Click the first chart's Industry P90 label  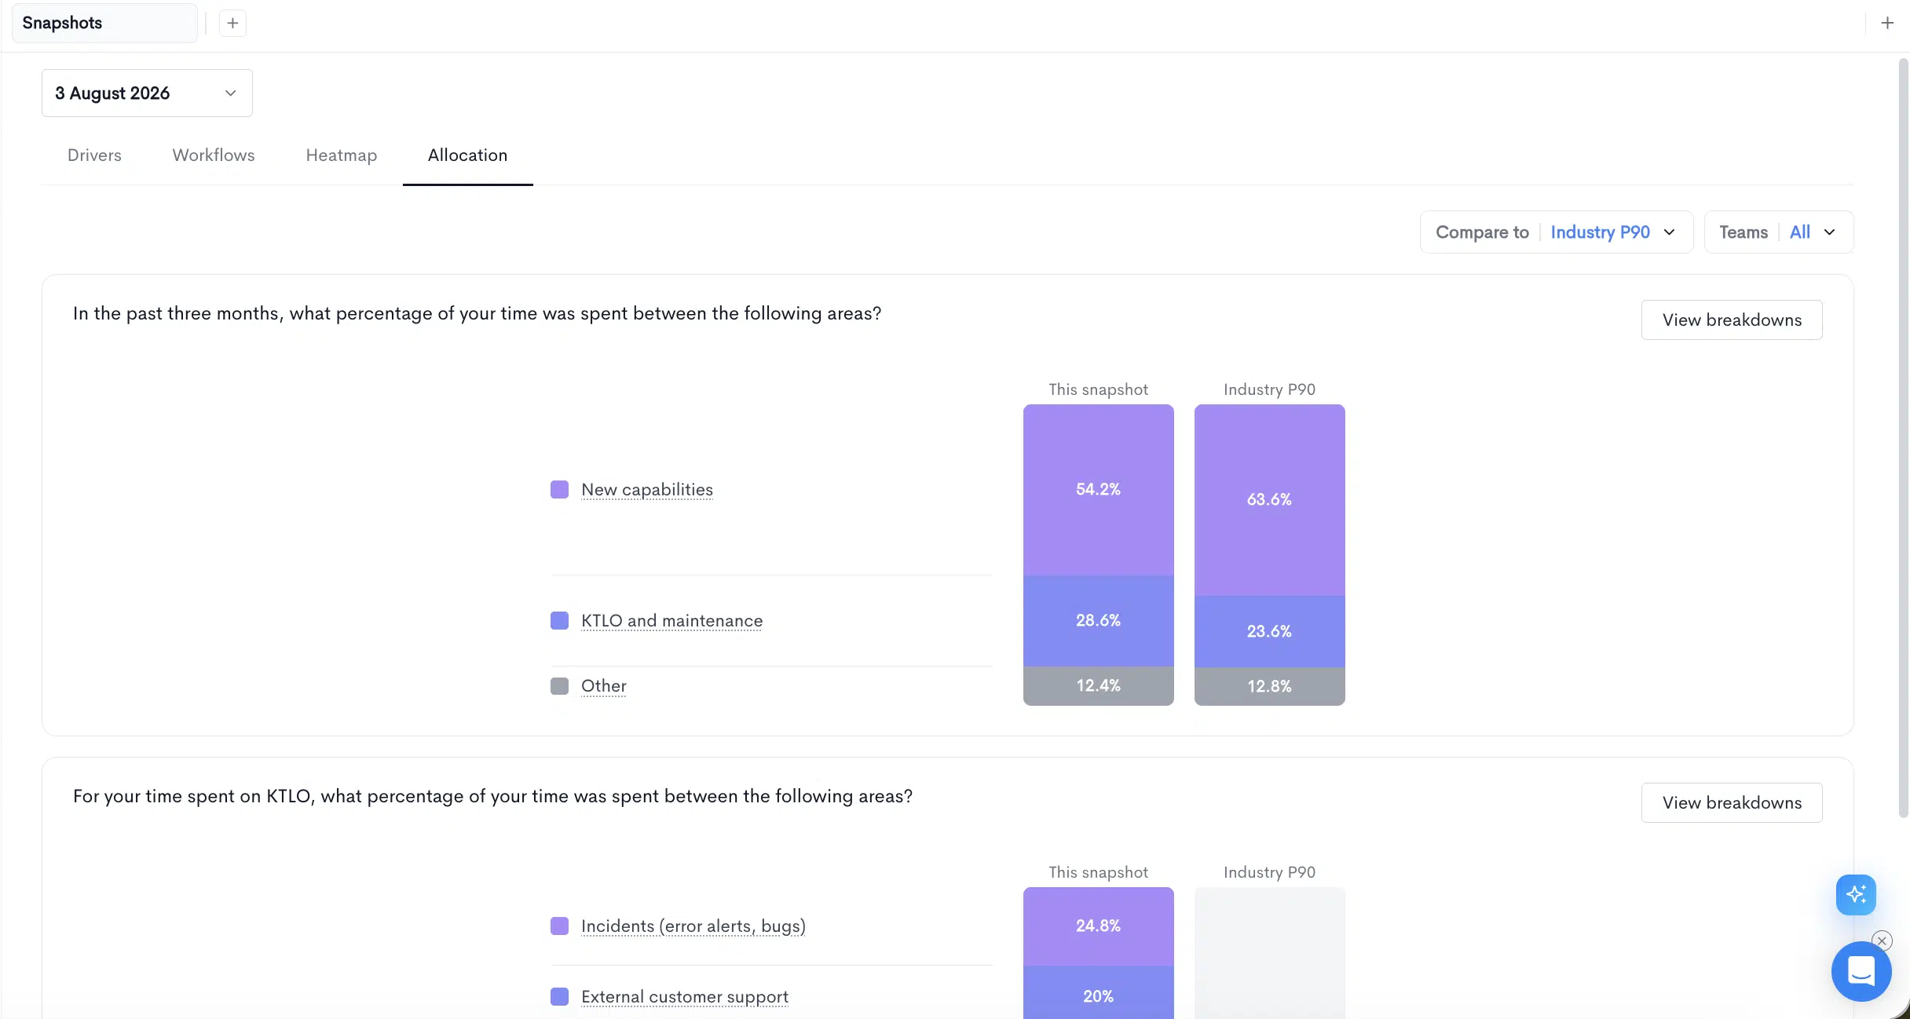coord(1269,389)
